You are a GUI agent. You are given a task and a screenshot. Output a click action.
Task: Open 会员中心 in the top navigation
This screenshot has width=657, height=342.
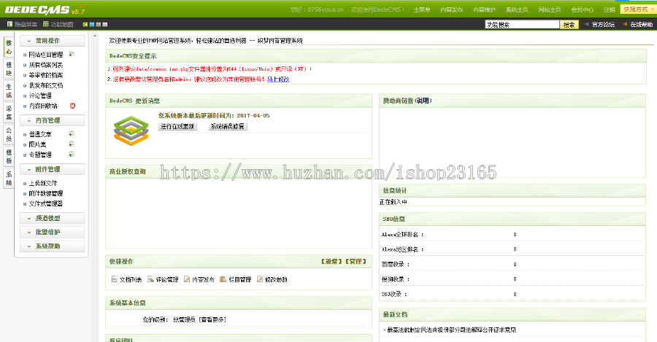(x=583, y=9)
